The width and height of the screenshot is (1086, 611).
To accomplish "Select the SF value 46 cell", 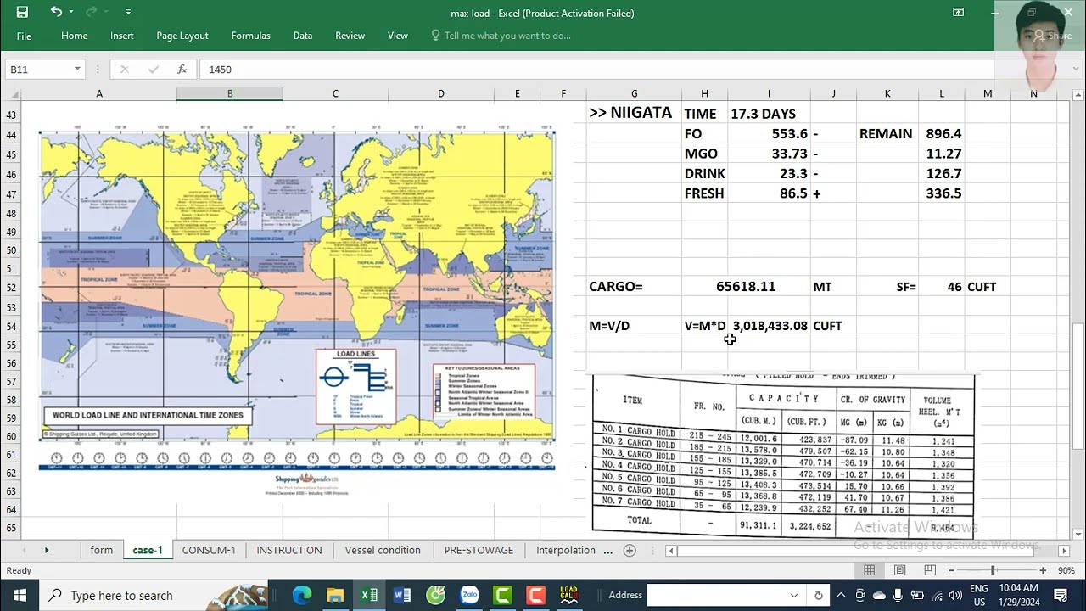I will (942, 287).
